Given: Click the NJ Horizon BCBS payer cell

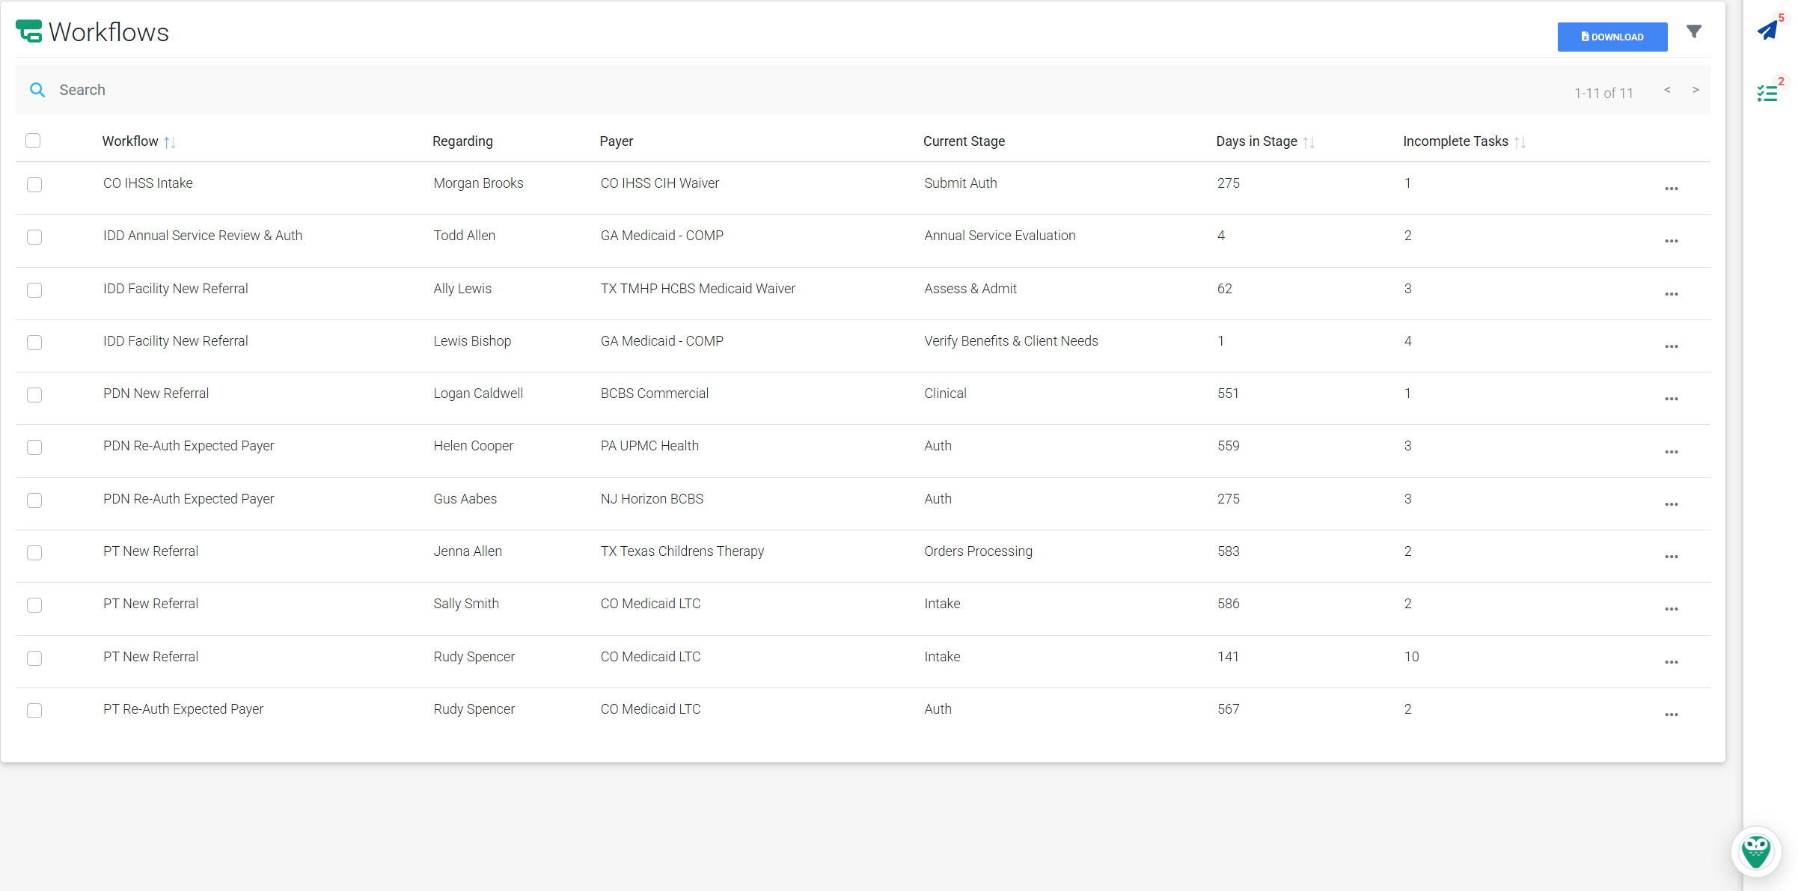Looking at the screenshot, I should point(652,499).
